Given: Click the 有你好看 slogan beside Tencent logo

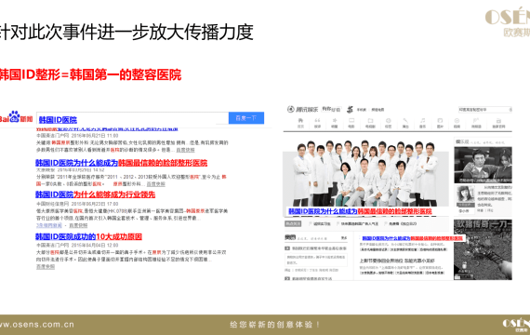Looking at the screenshot, I should click(331, 109).
